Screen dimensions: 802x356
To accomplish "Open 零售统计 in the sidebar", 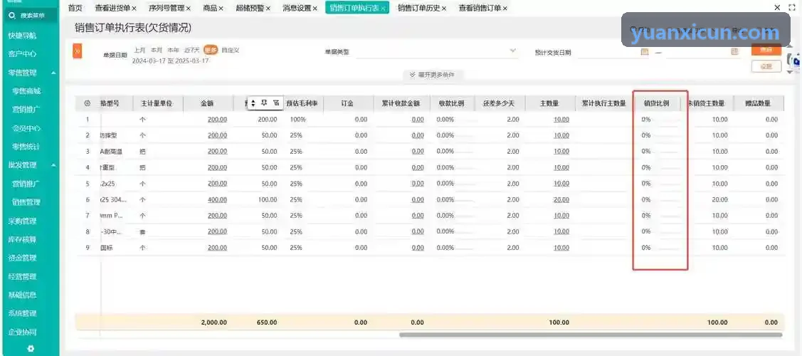I will click(x=26, y=146).
